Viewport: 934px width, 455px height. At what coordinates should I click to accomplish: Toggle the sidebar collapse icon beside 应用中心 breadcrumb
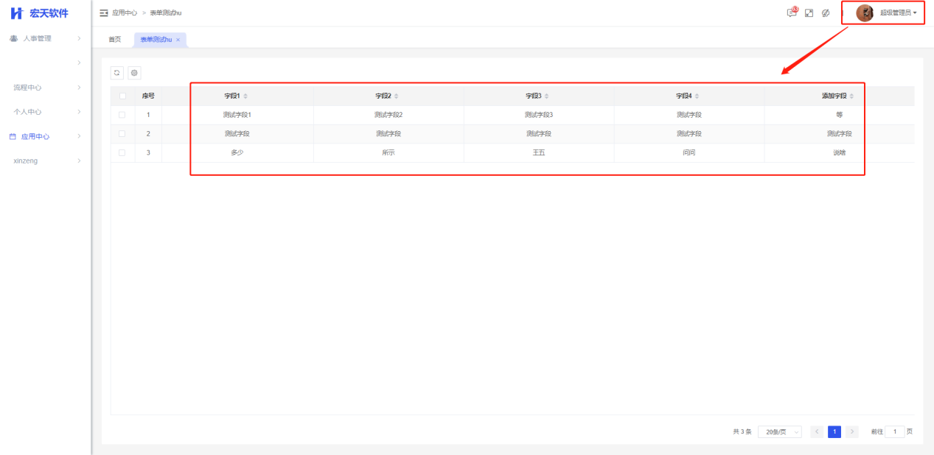(104, 13)
